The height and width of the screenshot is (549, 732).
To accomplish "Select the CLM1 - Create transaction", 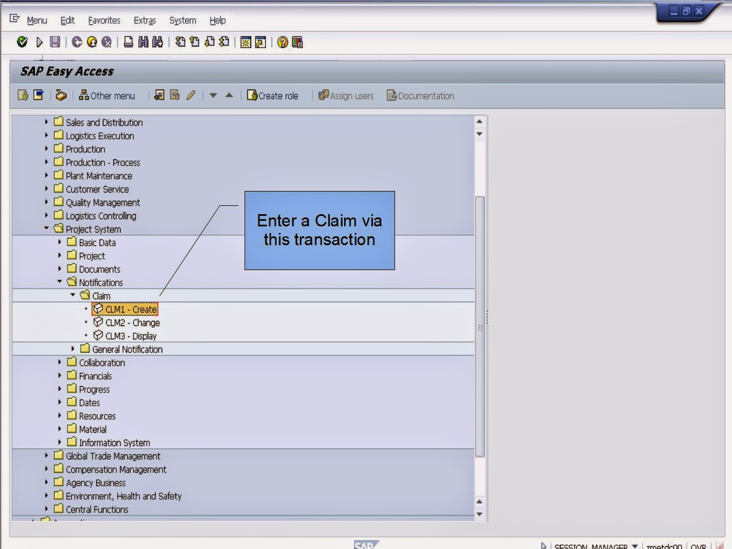I will (x=125, y=309).
